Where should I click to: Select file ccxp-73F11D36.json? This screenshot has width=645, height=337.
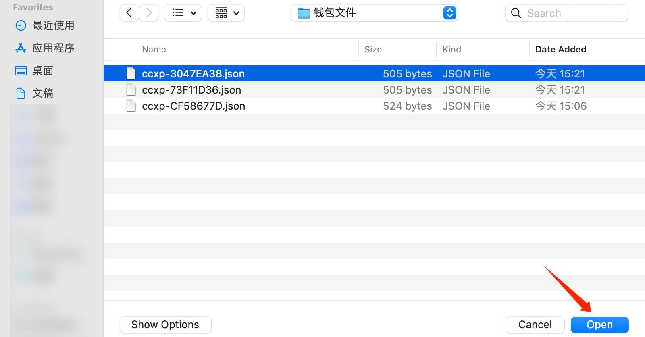pos(191,90)
